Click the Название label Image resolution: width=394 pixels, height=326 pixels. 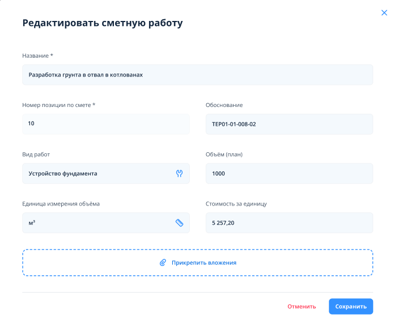(x=37, y=55)
